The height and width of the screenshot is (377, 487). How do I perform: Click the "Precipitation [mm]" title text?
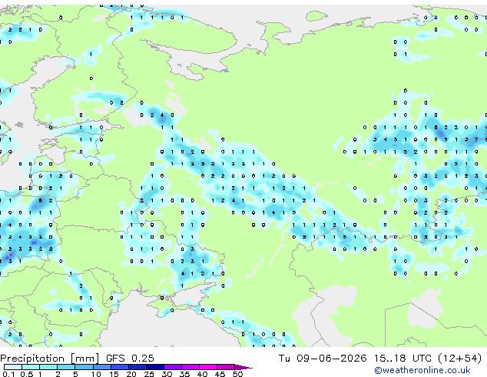click(x=50, y=359)
